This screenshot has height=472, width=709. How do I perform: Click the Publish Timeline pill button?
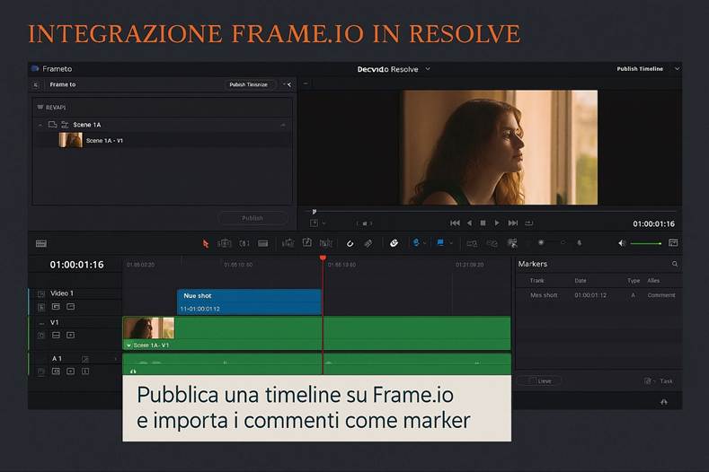click(248, 84)
